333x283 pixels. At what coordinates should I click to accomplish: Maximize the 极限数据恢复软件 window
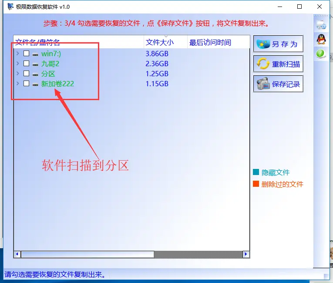click(299, 7)
